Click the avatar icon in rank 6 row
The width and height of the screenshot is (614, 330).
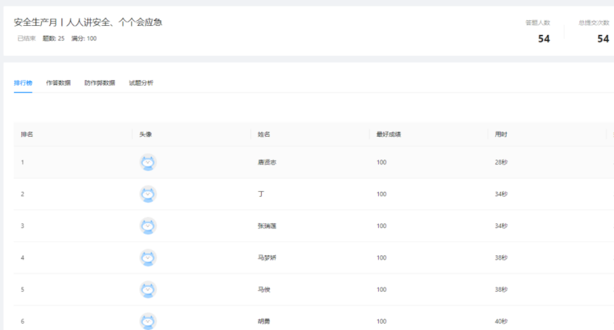pyautogui.click(x=147, y=321)
